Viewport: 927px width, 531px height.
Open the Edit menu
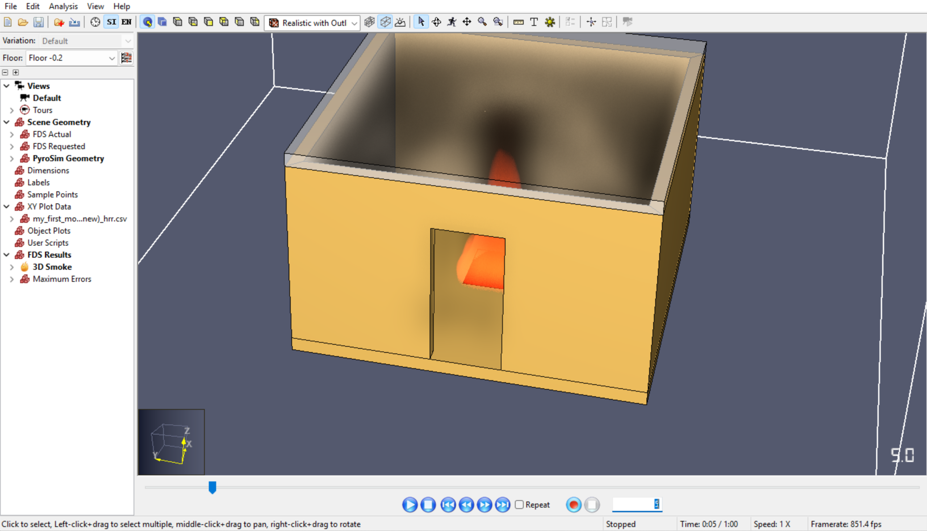coord(33,6)
